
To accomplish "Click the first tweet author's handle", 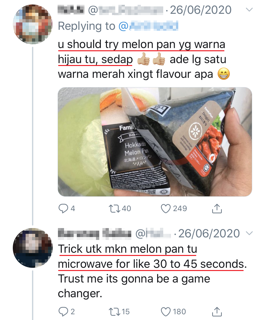I will 126,10.
